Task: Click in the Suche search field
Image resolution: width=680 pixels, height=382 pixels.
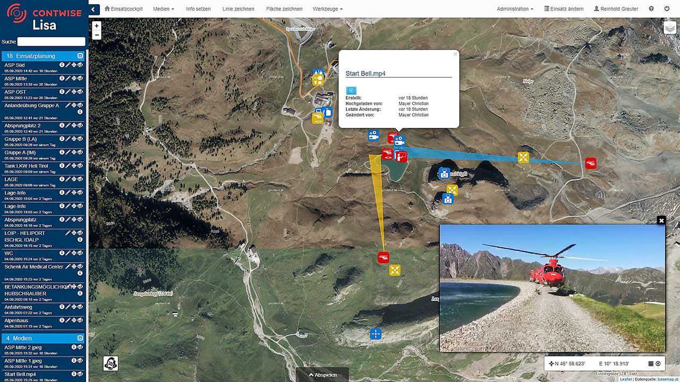Action: click(x=51, y=41)
